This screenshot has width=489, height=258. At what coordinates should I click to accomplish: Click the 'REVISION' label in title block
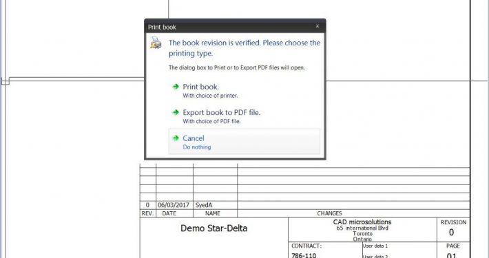(x=453, y=222)
